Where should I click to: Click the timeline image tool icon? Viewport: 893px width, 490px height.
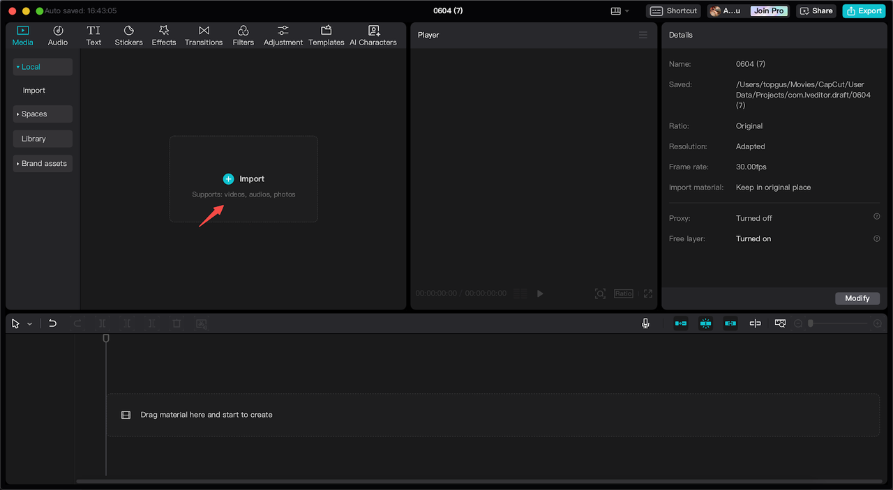pyautogui.click(x=201, y=323)
